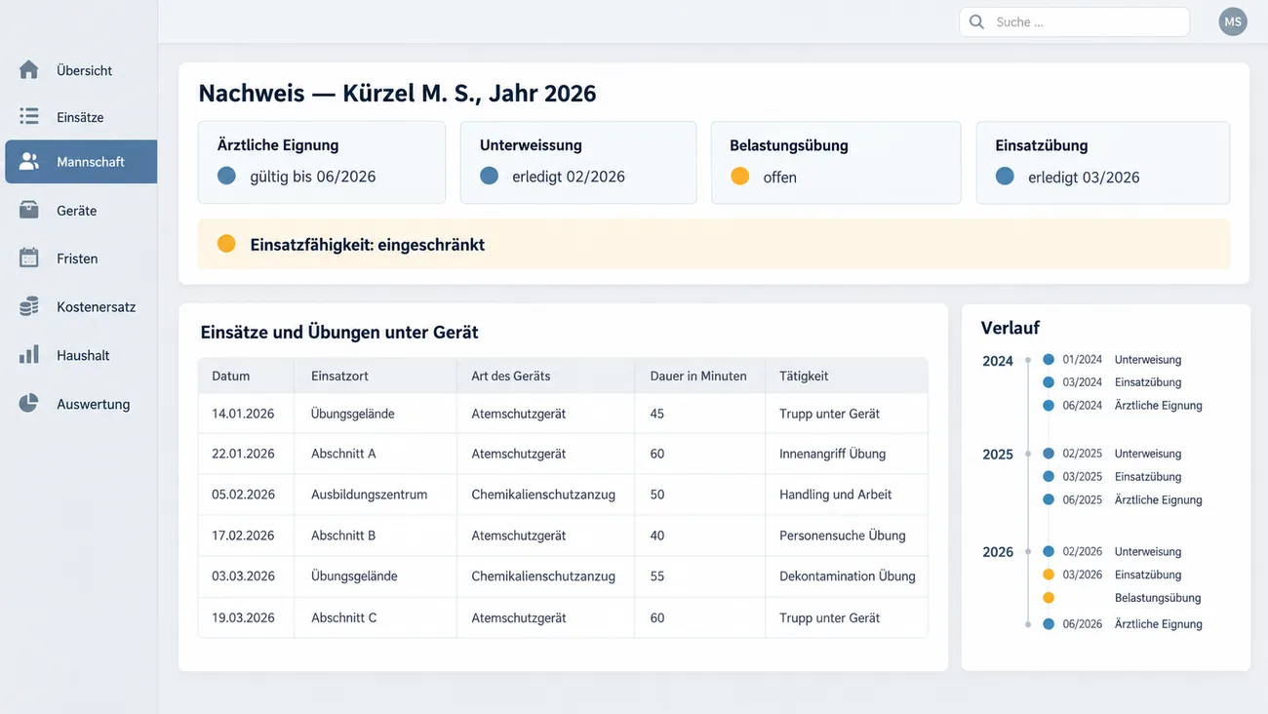Click the Übersicht home icon
Viewport: 1268px width, 714px height.
(29, 70)
